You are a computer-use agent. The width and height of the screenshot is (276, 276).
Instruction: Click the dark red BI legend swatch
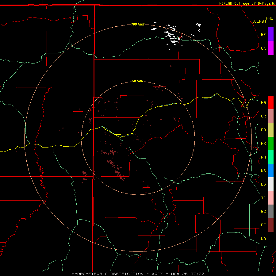tap(271, 225)
